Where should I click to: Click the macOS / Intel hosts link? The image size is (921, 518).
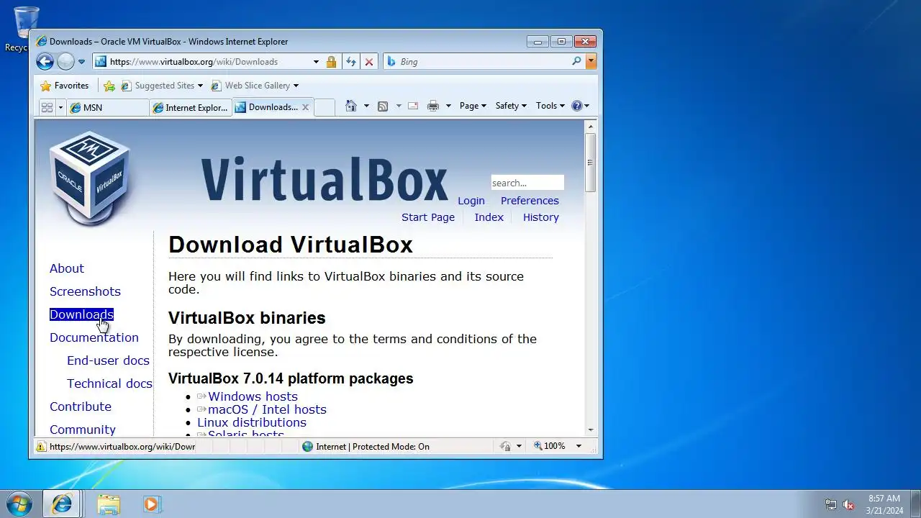tap(267, 409)
